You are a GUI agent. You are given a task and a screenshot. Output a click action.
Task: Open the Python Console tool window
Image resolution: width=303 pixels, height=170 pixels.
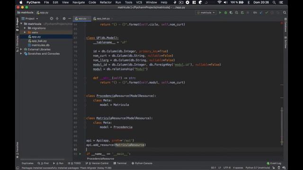(142, 163)
